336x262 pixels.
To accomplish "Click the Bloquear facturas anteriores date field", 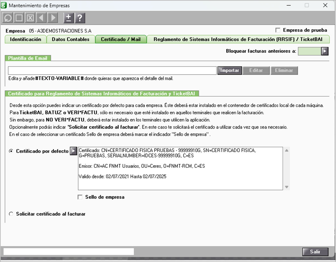I will pyautogui.click(x=310, y=51).
